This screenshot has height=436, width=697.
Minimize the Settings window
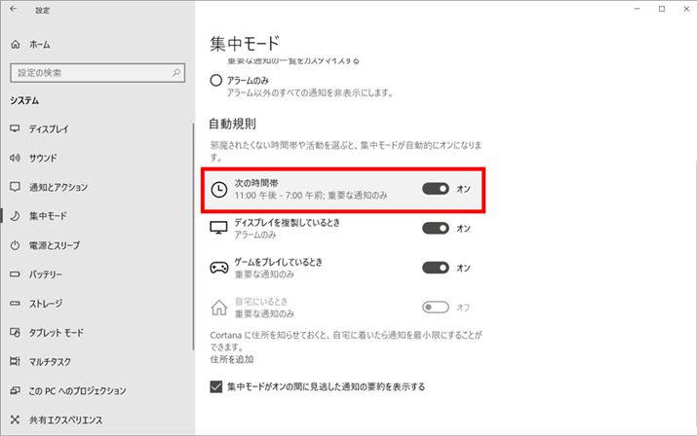pyautogui.click(x=637, y=9)
